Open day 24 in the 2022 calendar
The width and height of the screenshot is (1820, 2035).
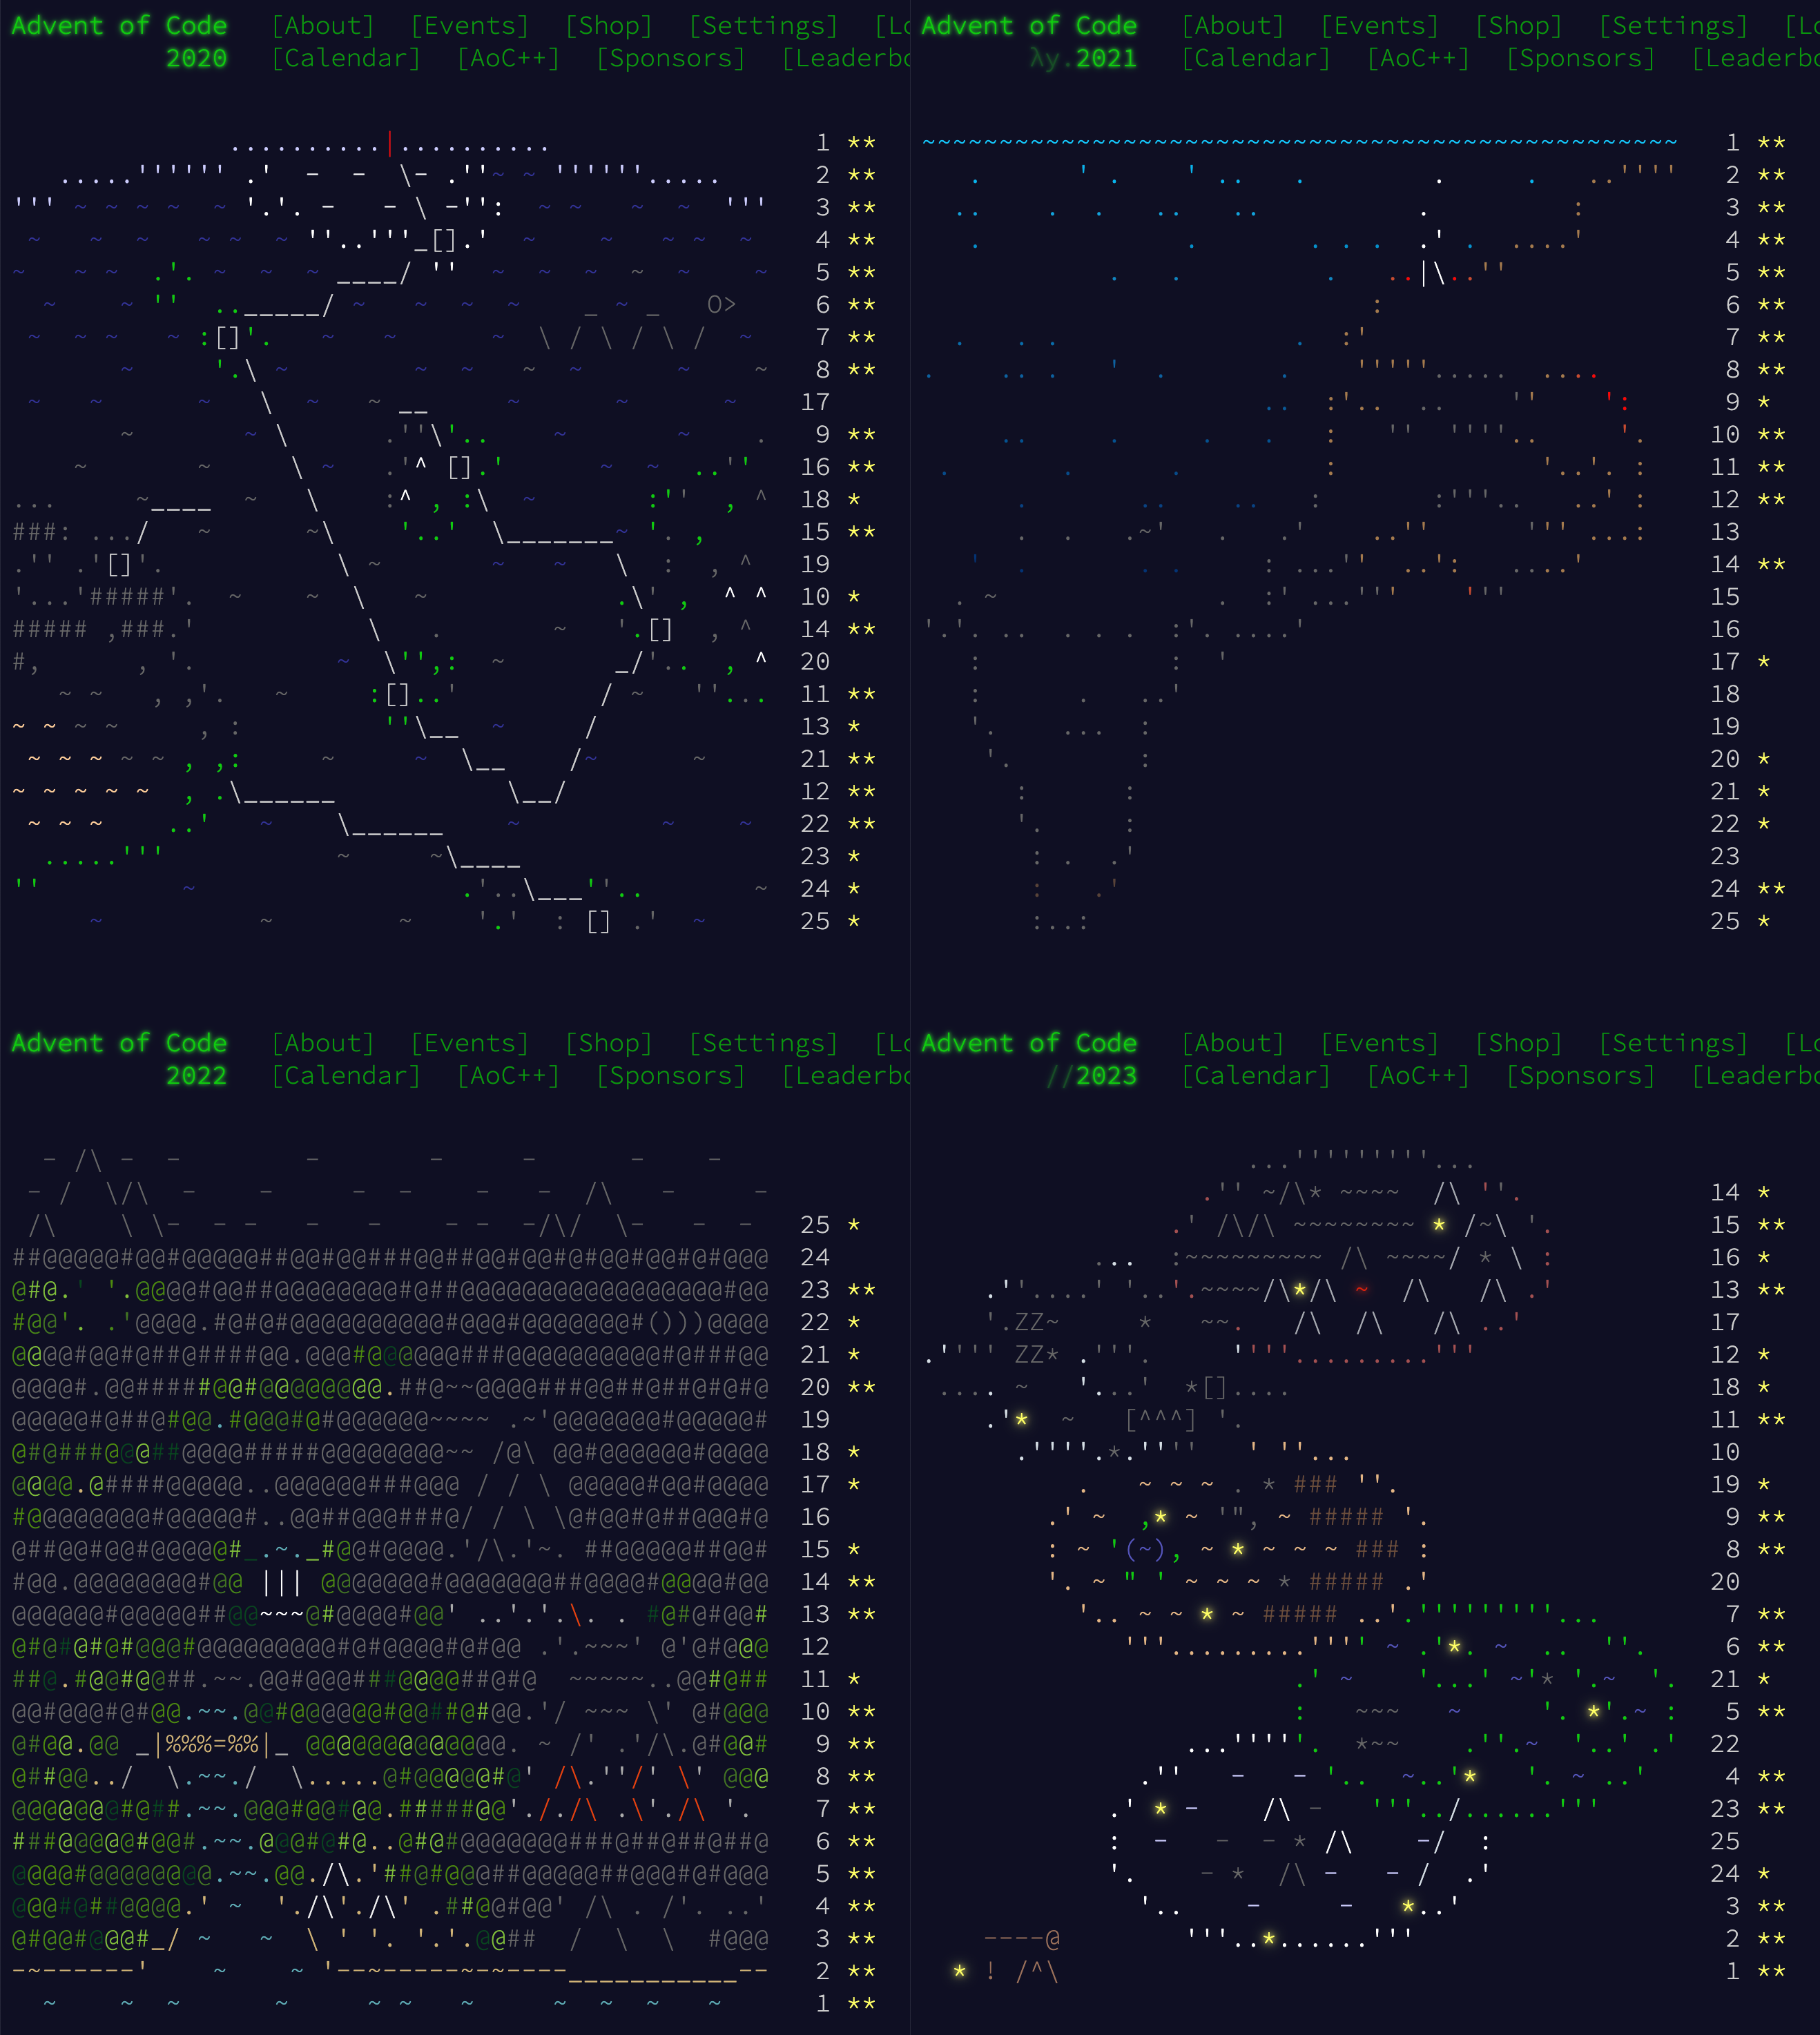pos(815,1257)
